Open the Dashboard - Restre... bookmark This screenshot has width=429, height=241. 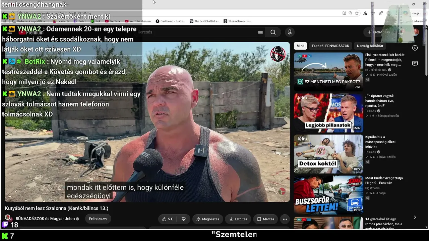pyautogui.click(x=170, y=21)
